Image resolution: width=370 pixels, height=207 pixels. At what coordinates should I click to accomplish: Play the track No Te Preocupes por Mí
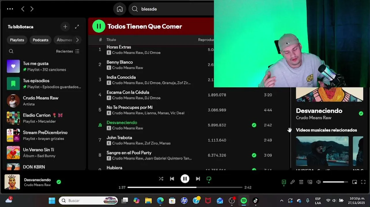tap(129, 107)
